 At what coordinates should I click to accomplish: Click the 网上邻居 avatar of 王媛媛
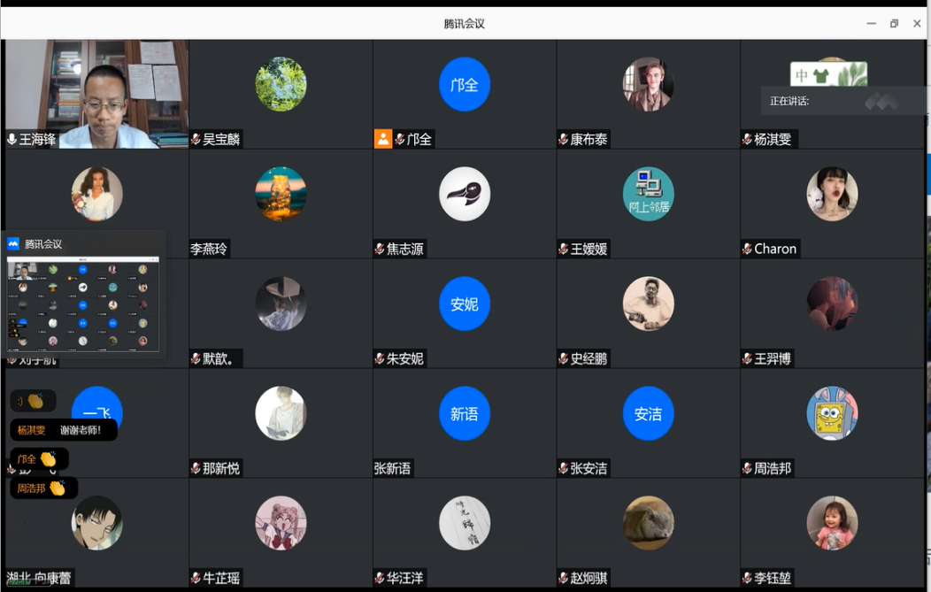[x=649, y=194]
